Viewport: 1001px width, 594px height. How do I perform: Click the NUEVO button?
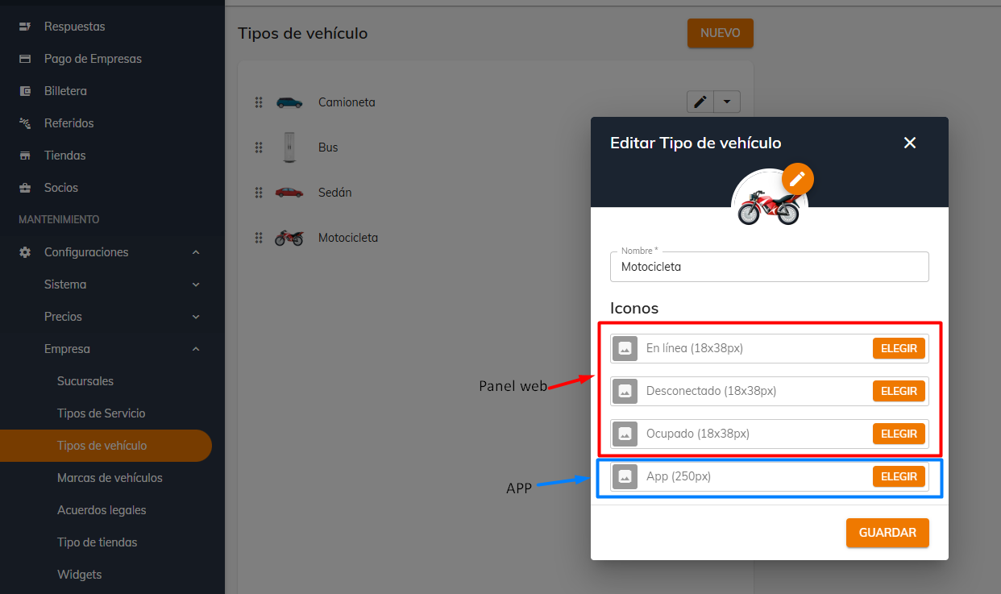[x=721, y=33]
